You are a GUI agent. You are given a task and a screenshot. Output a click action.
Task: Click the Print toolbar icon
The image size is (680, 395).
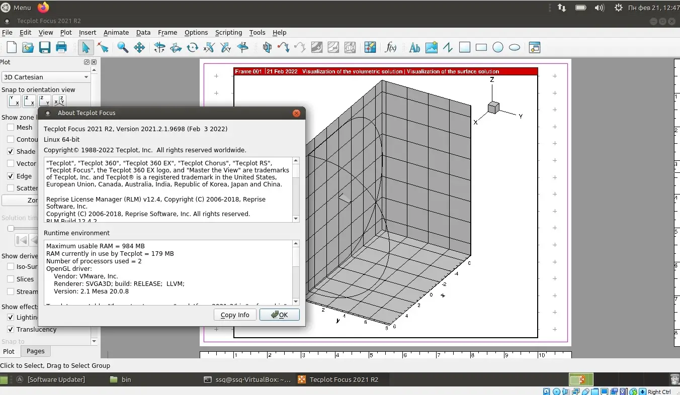click(x=61, y=47)
